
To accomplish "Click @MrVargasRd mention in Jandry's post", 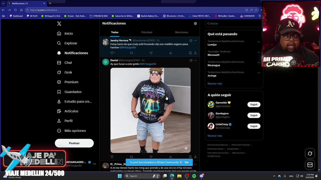I will tap(128, 47).
